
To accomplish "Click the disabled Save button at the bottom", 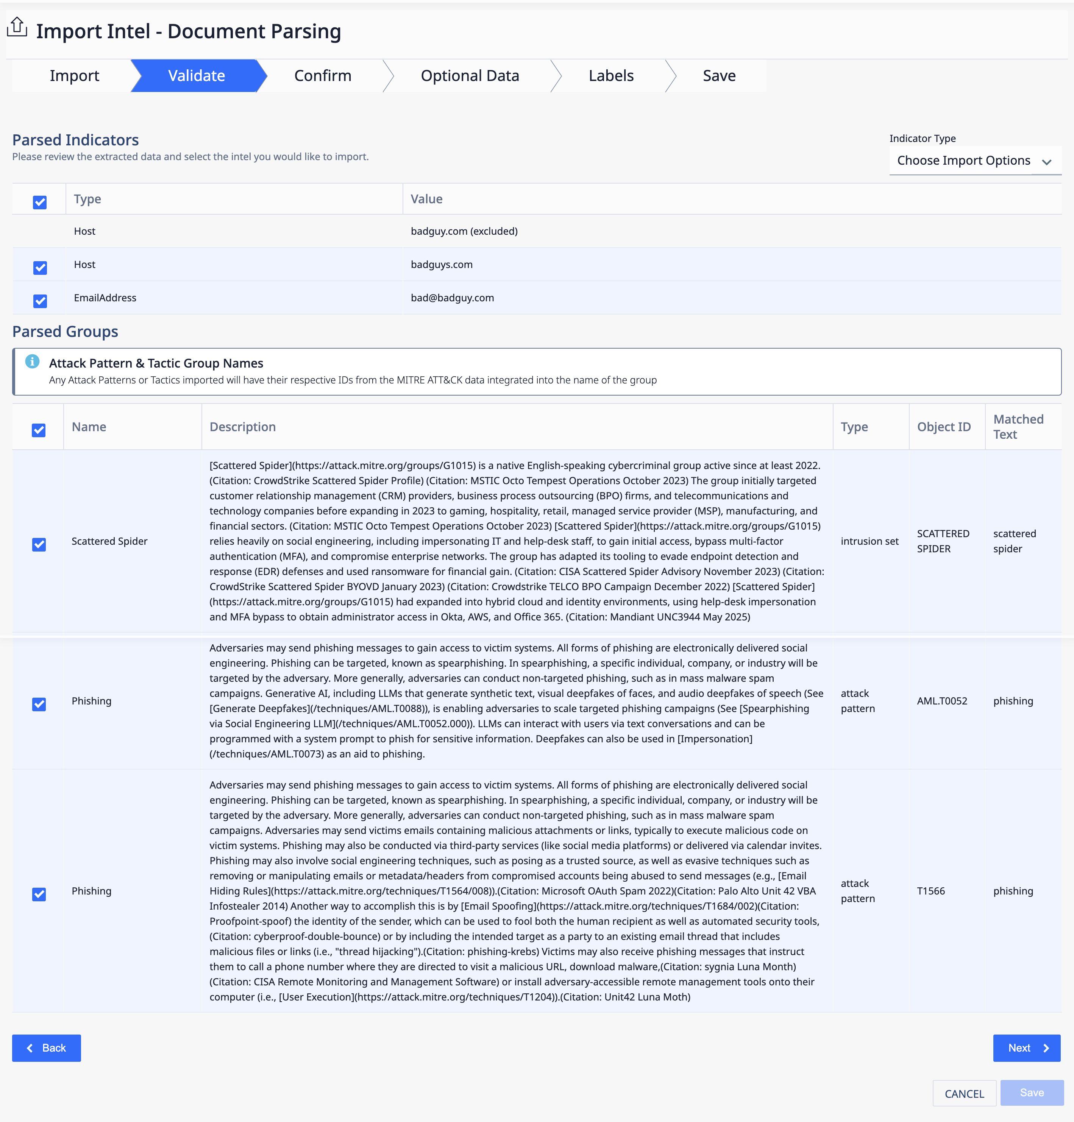I will coord(1032,1093).
